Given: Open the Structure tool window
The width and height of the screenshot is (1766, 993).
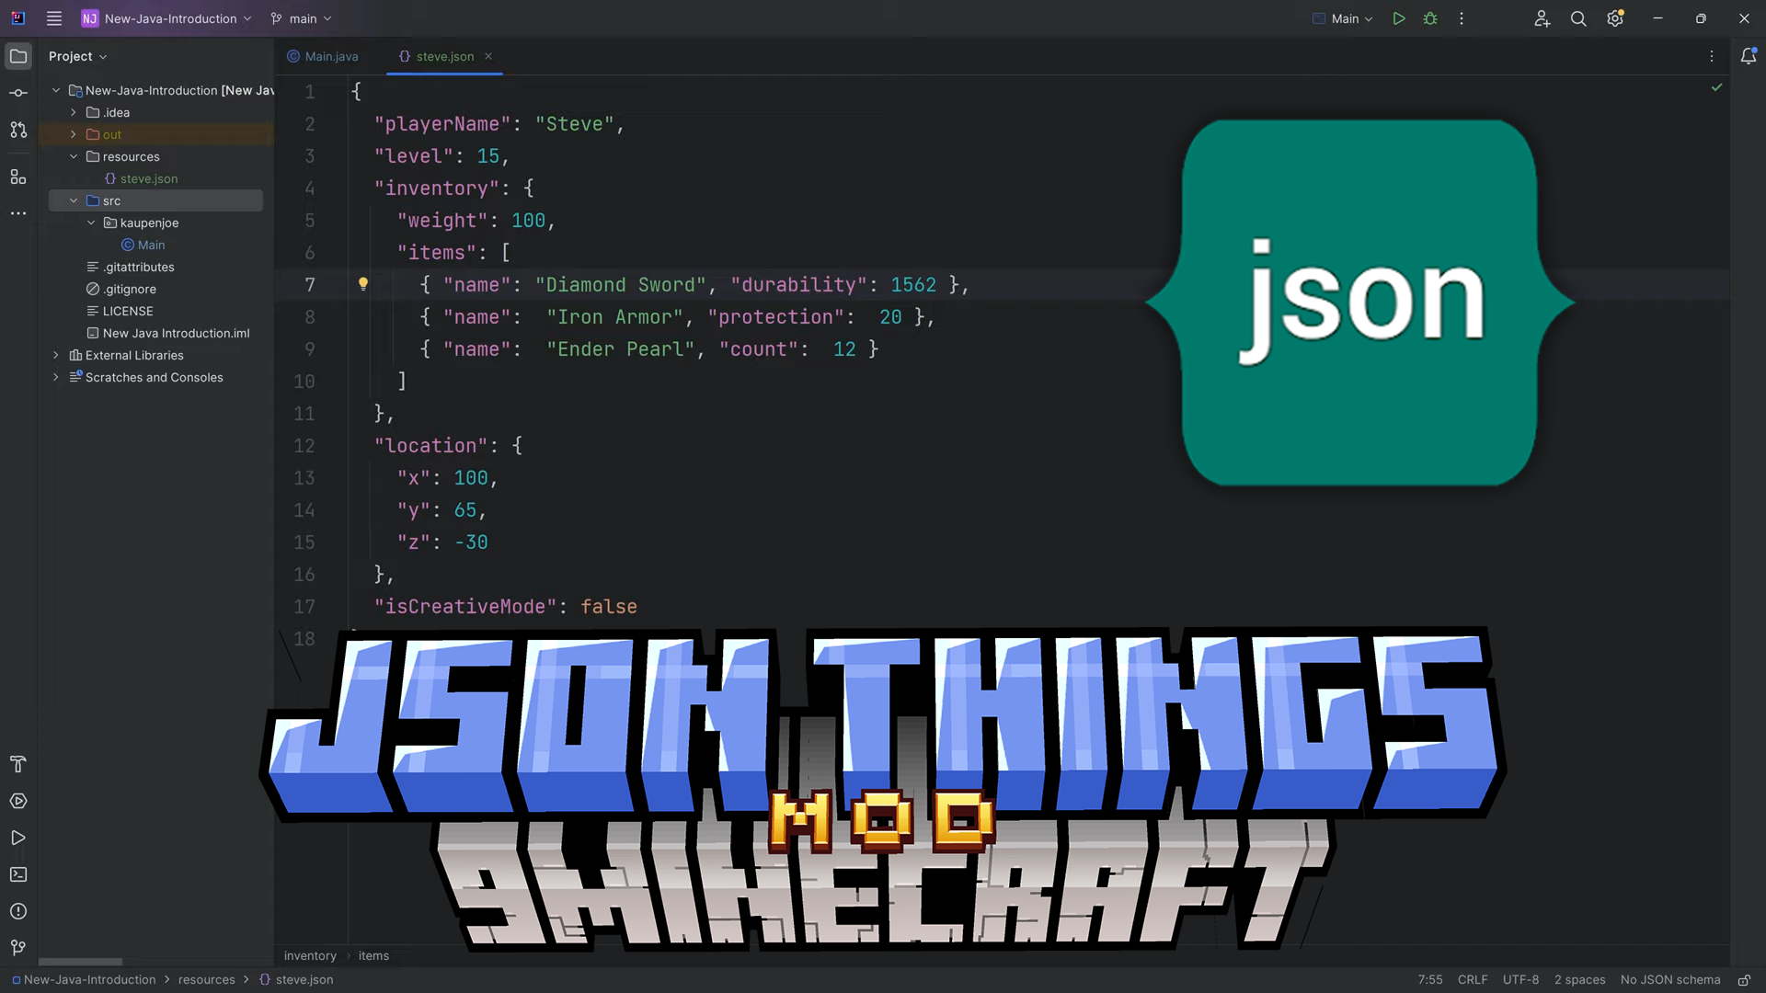Looking at the screenshot, I should coord(18,177).
